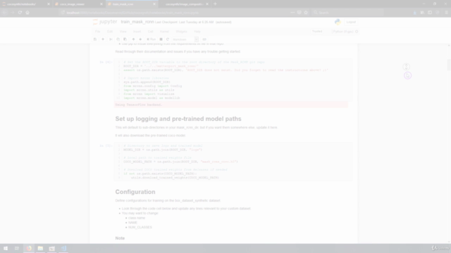This screenshot has width=451, height=253.
Task: Open Firefox from the taskbar
Action: (29, 248)
